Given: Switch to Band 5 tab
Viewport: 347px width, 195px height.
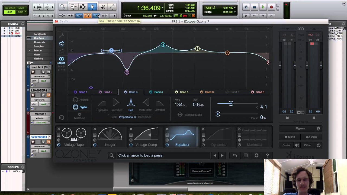Looking at the screenshot, I should tap(184, 92).
